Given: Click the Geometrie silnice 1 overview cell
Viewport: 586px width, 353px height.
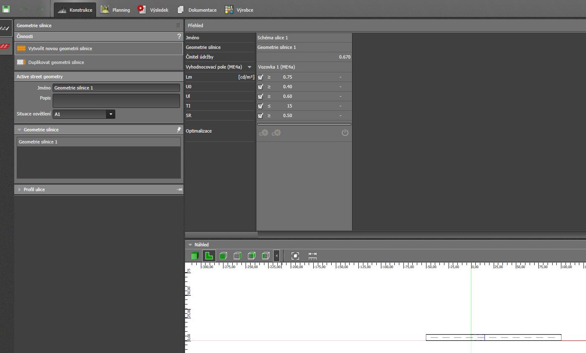Looking at the screenshot, I should [304, 47].
